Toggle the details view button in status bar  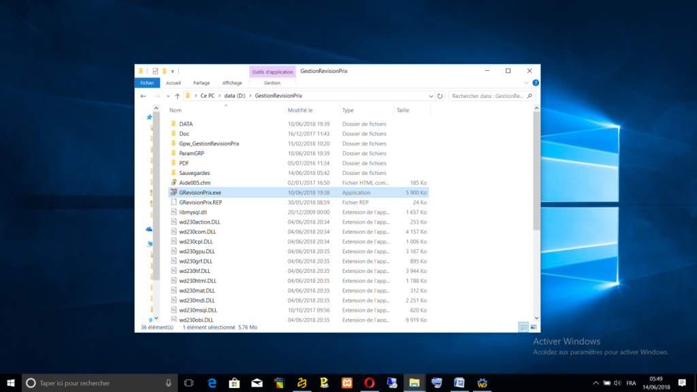(523, 327)
